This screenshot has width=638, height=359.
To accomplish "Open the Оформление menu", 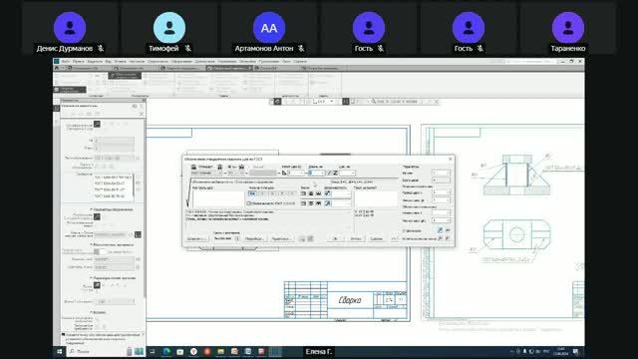I will [x=181, y=62].
